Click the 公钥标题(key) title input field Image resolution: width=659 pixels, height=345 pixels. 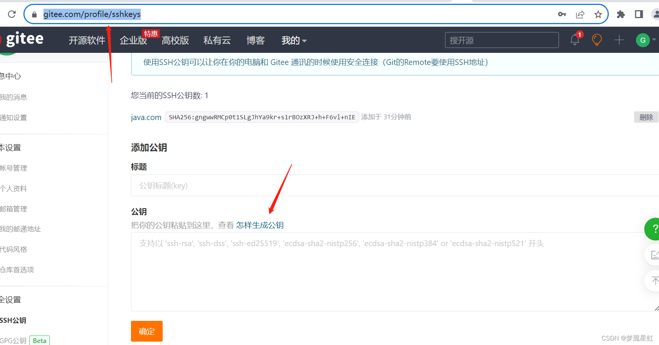click(395, 185)
